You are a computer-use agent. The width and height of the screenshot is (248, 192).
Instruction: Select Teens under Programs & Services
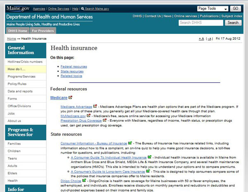pyautogui.click(x=26, y=158)
